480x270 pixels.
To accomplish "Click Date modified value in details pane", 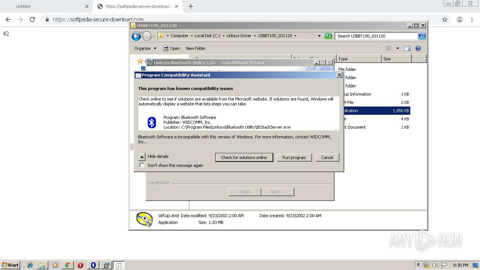I will coord(226,216).
